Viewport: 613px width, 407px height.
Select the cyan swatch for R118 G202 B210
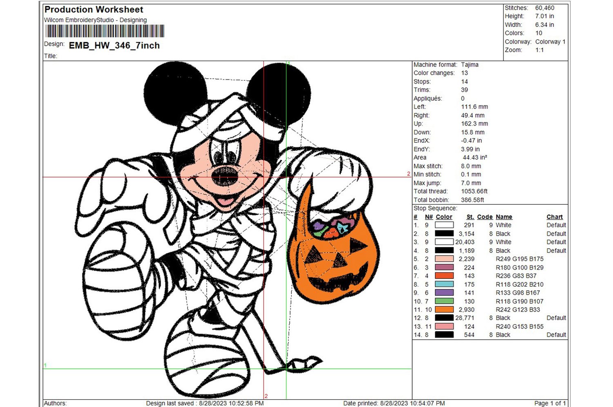444,284
